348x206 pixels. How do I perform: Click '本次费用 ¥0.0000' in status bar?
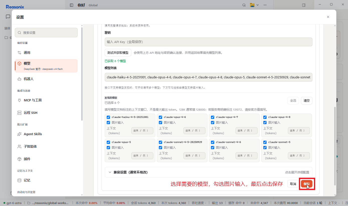(286, 203)
